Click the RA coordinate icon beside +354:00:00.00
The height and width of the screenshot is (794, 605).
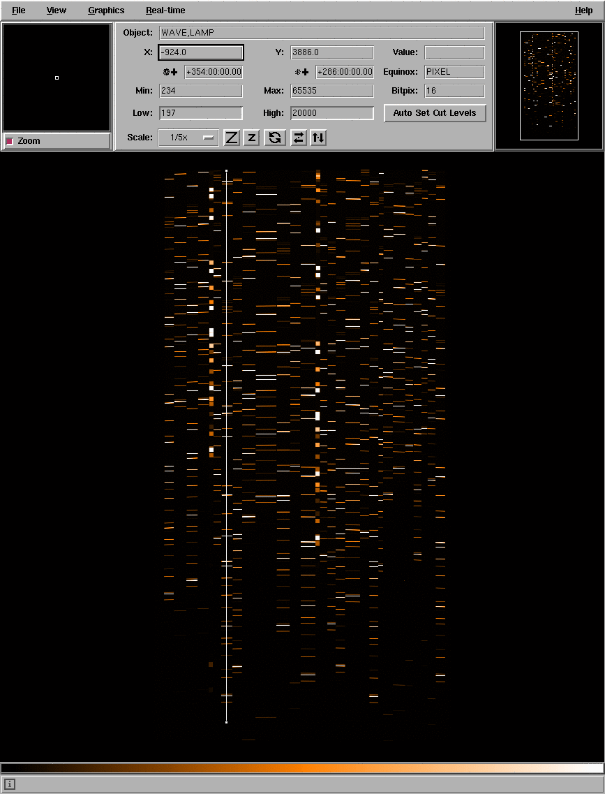tap(170, 72)
